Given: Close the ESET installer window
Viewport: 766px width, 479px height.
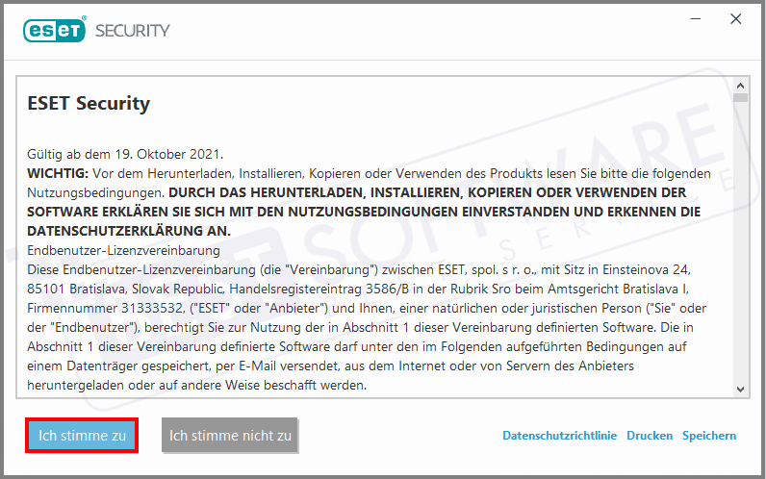Looking at the screenshot, I should click(x=736, y=19).
